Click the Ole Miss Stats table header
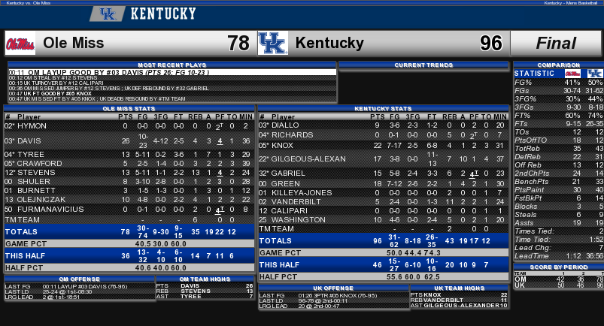 pos(129,108)
